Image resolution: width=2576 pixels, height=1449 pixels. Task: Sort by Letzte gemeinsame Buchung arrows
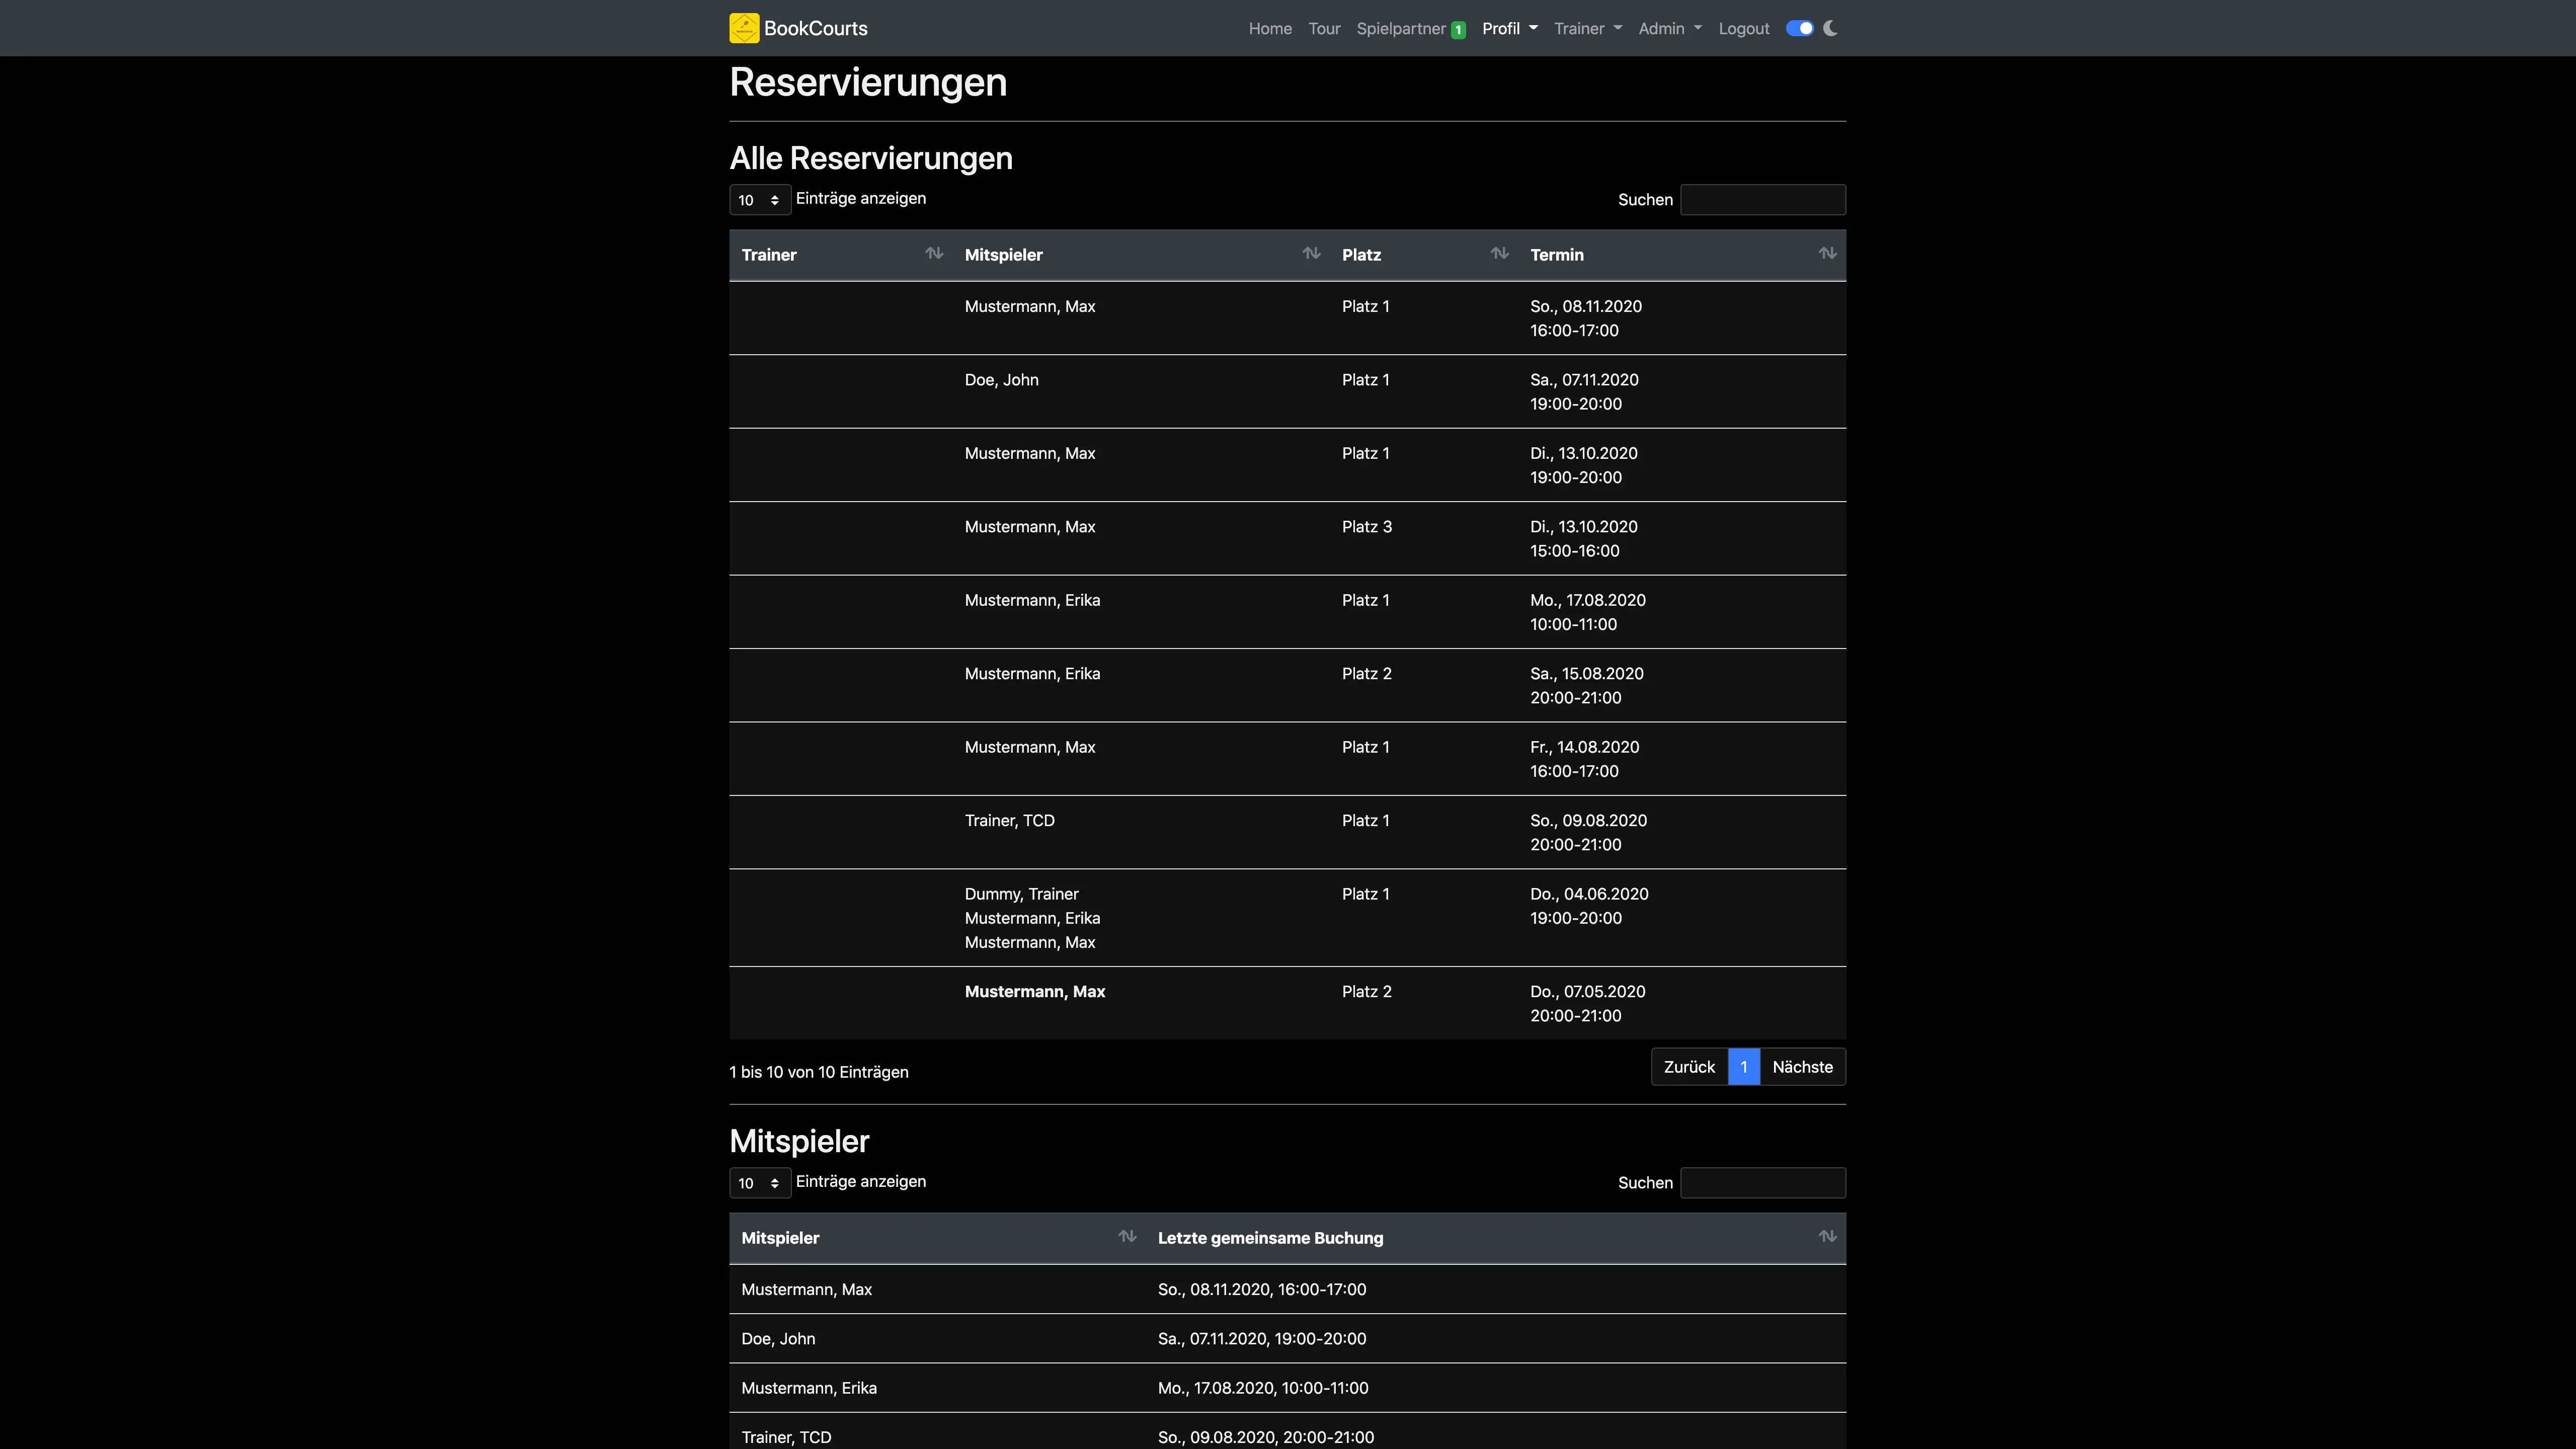tap(1827, 1236)
